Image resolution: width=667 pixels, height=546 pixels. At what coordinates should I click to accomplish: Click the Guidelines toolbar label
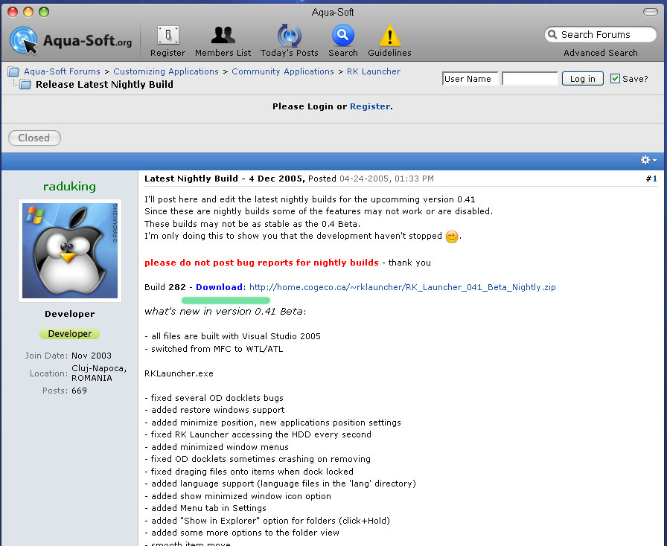[x=389, y=53]
